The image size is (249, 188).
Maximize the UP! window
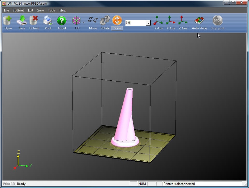pos(233,2)
